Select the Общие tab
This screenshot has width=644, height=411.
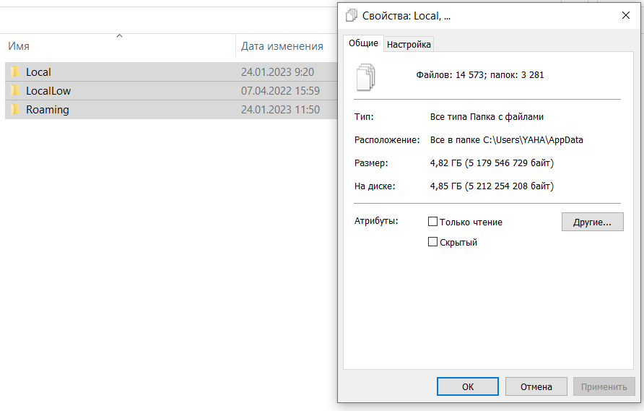click(x=363, y=43)
